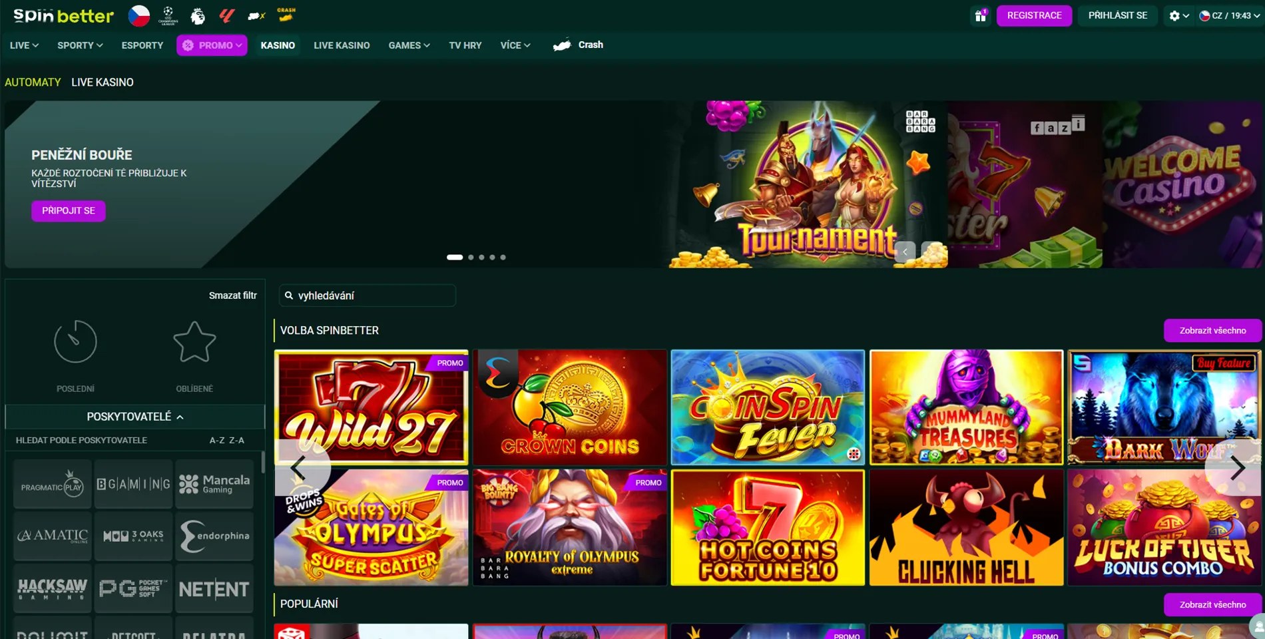Open the LaLiga red logo shortcut
The height and width of the screenshot is (639, 1265).
pos(226,15)
